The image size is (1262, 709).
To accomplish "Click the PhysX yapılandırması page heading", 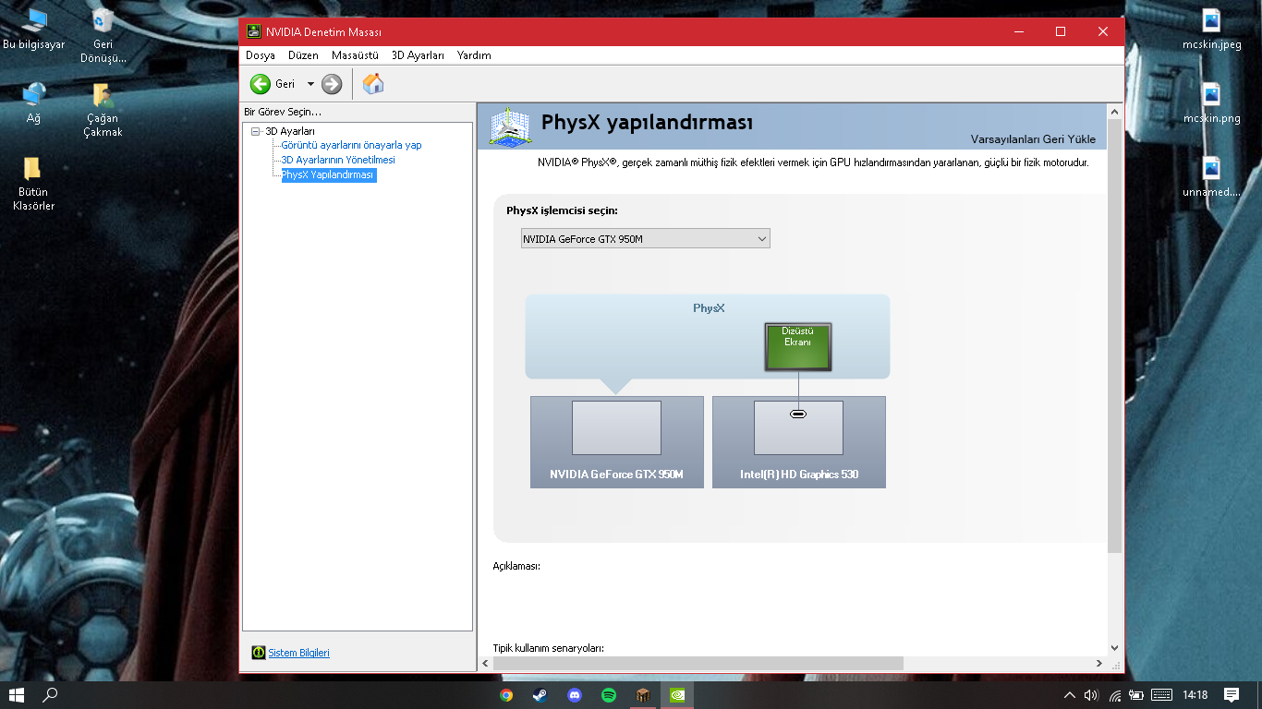I will coord(647,122).
